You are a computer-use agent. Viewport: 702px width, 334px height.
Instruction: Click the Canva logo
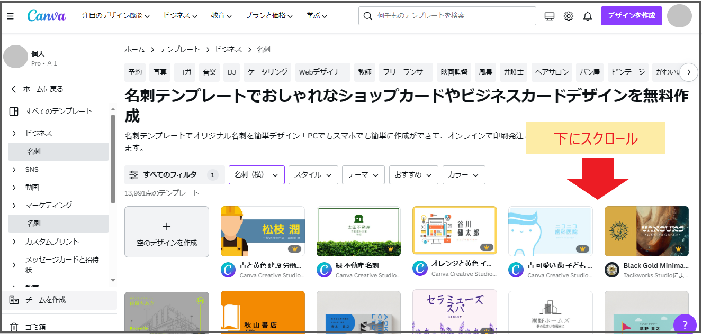coord(47,16)
